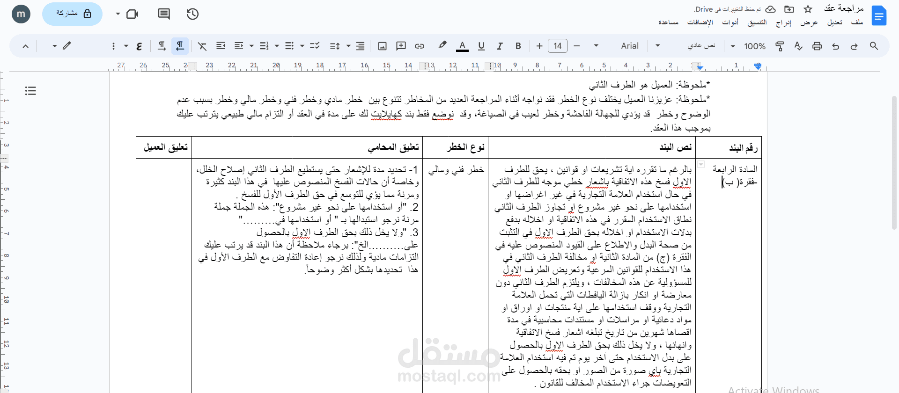The width and height of the screenshot is (899, 393).
Task: Undo the last action
Action: [x=835, y=46]
